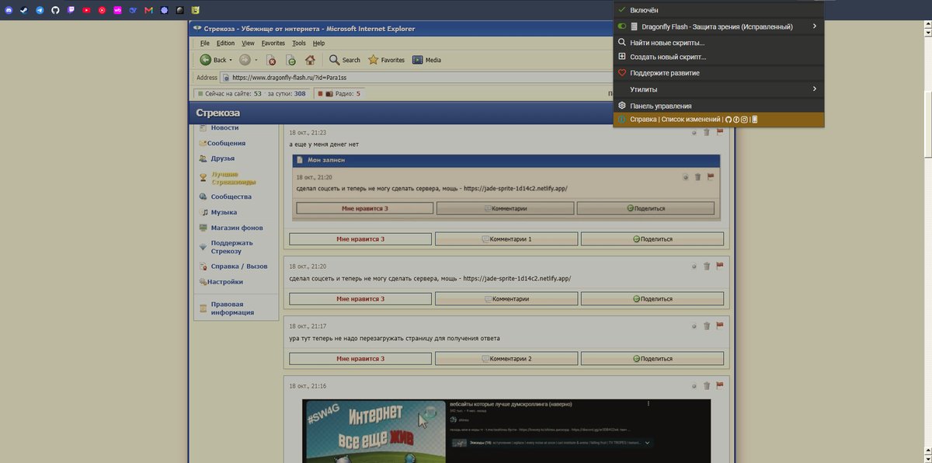932x463 pixels.
Task: Delete the 21:16 post via trash icon
Action: [x=707, y=385]
